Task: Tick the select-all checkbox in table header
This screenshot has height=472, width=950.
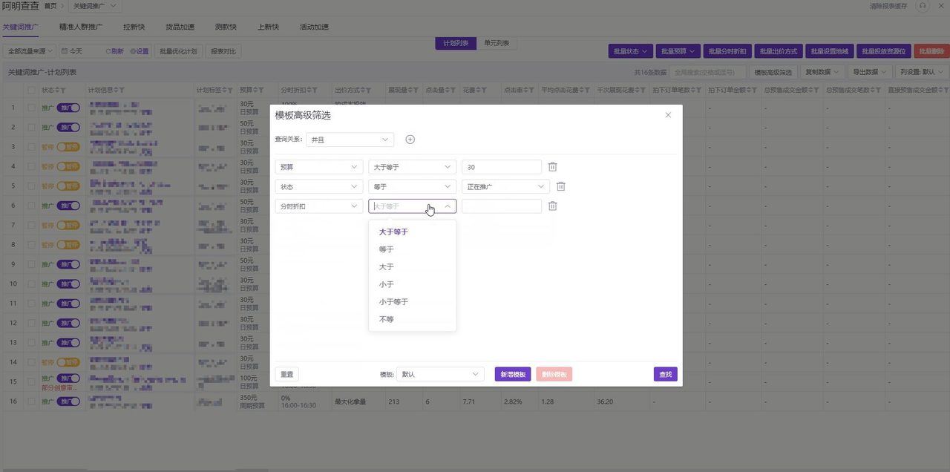Action: (31, 90)
